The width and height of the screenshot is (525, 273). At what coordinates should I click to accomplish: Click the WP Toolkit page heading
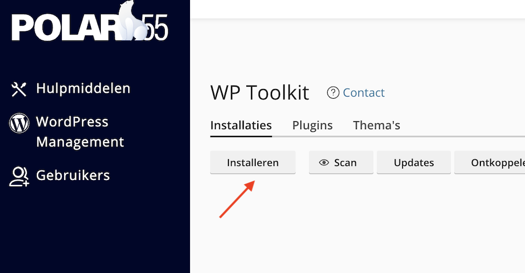coord(260,93)
